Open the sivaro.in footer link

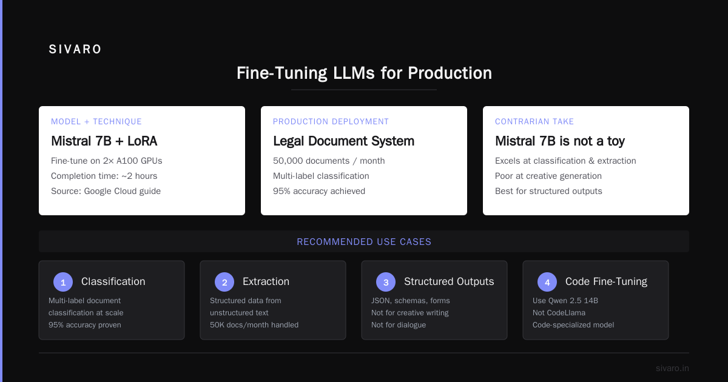point(672,368)
